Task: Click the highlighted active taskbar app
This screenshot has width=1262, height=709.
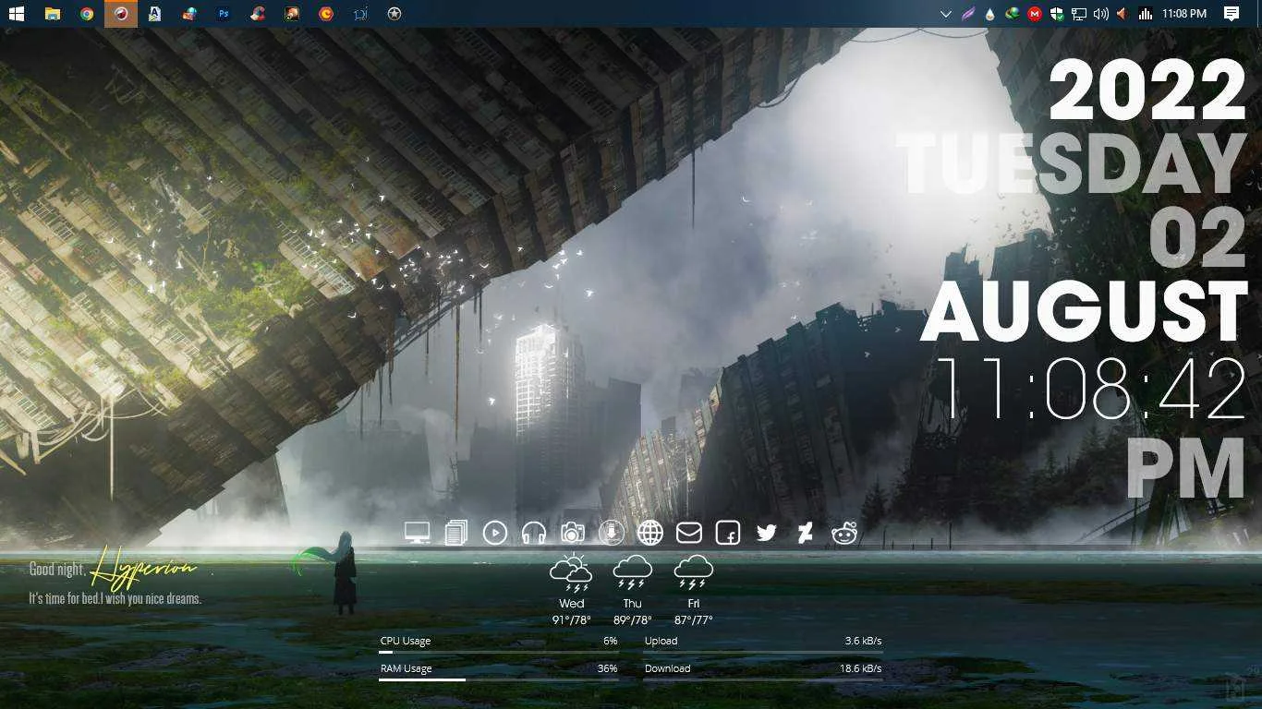Action: [x=121, y=14]
